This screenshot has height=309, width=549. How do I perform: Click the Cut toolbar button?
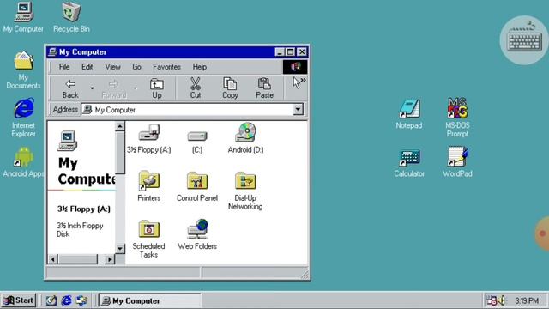coord(196,88)
